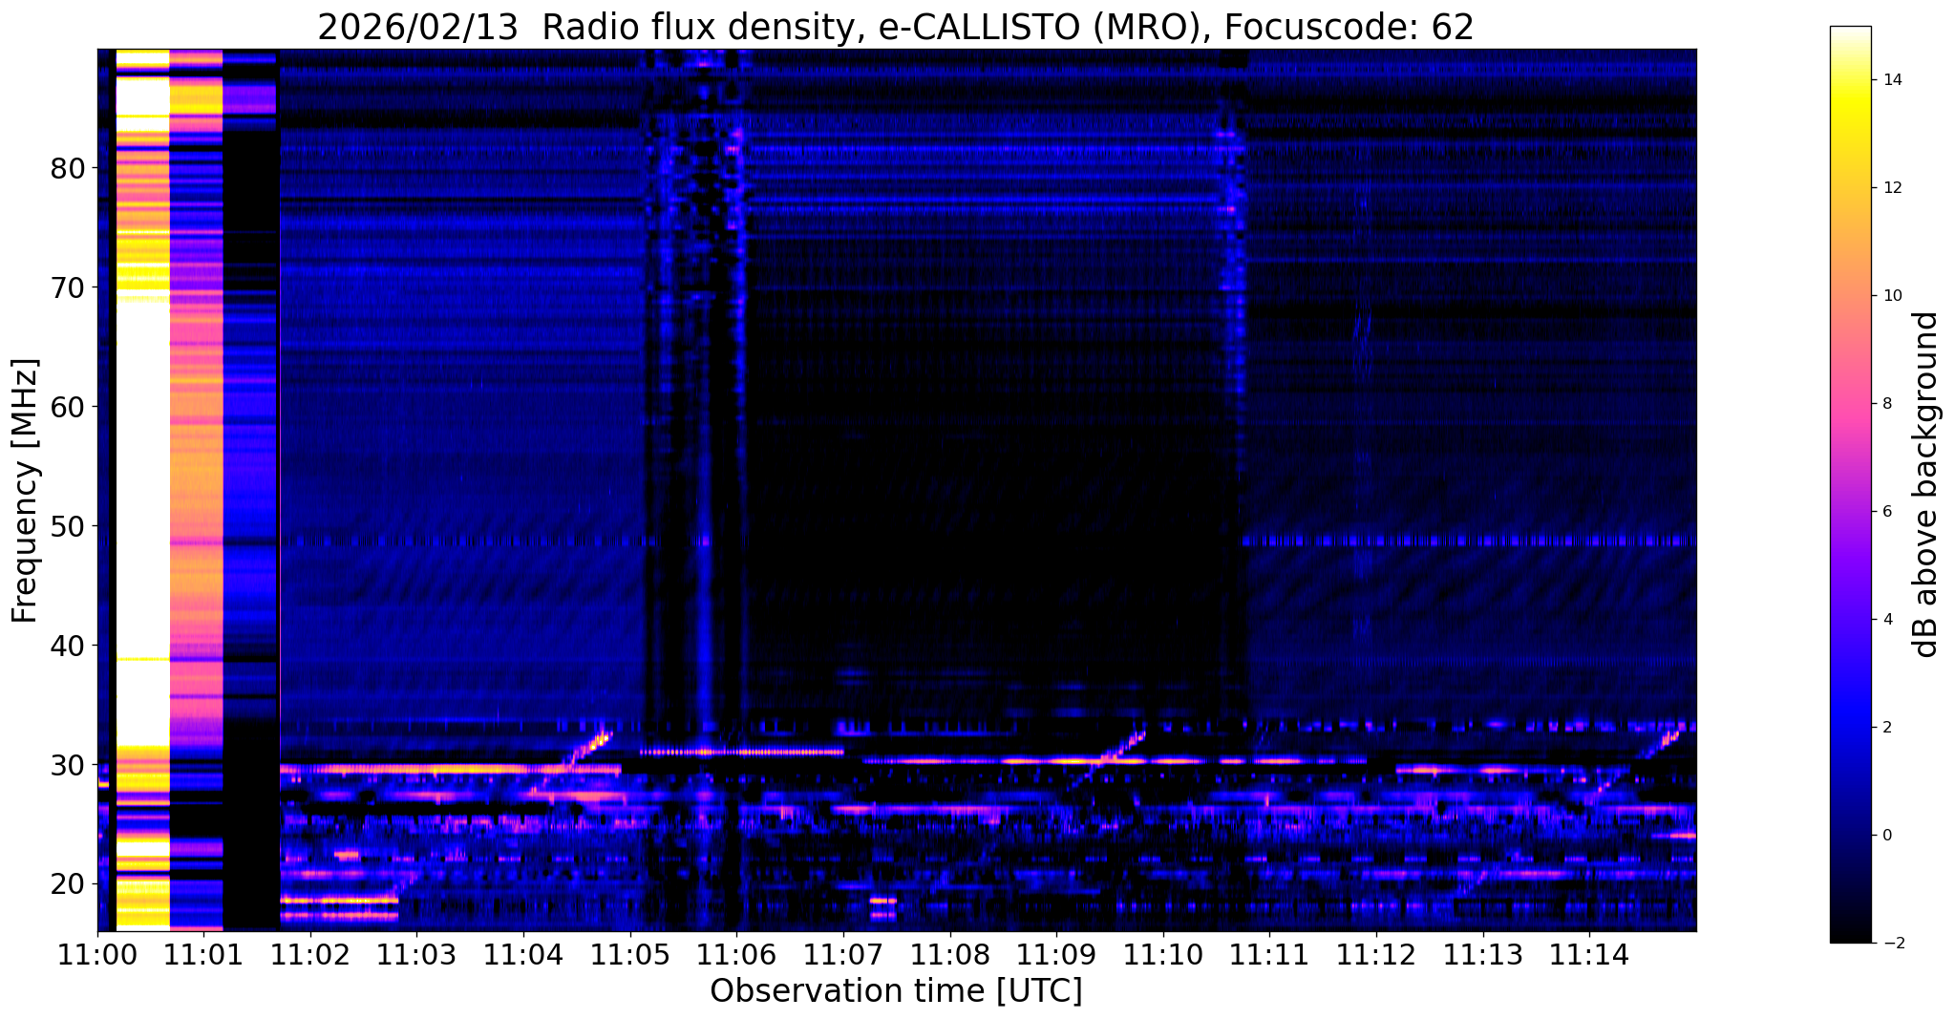Click the 14 dB colorbar tick label
Screen dimensions: 1955x1019
(1891, 80)
